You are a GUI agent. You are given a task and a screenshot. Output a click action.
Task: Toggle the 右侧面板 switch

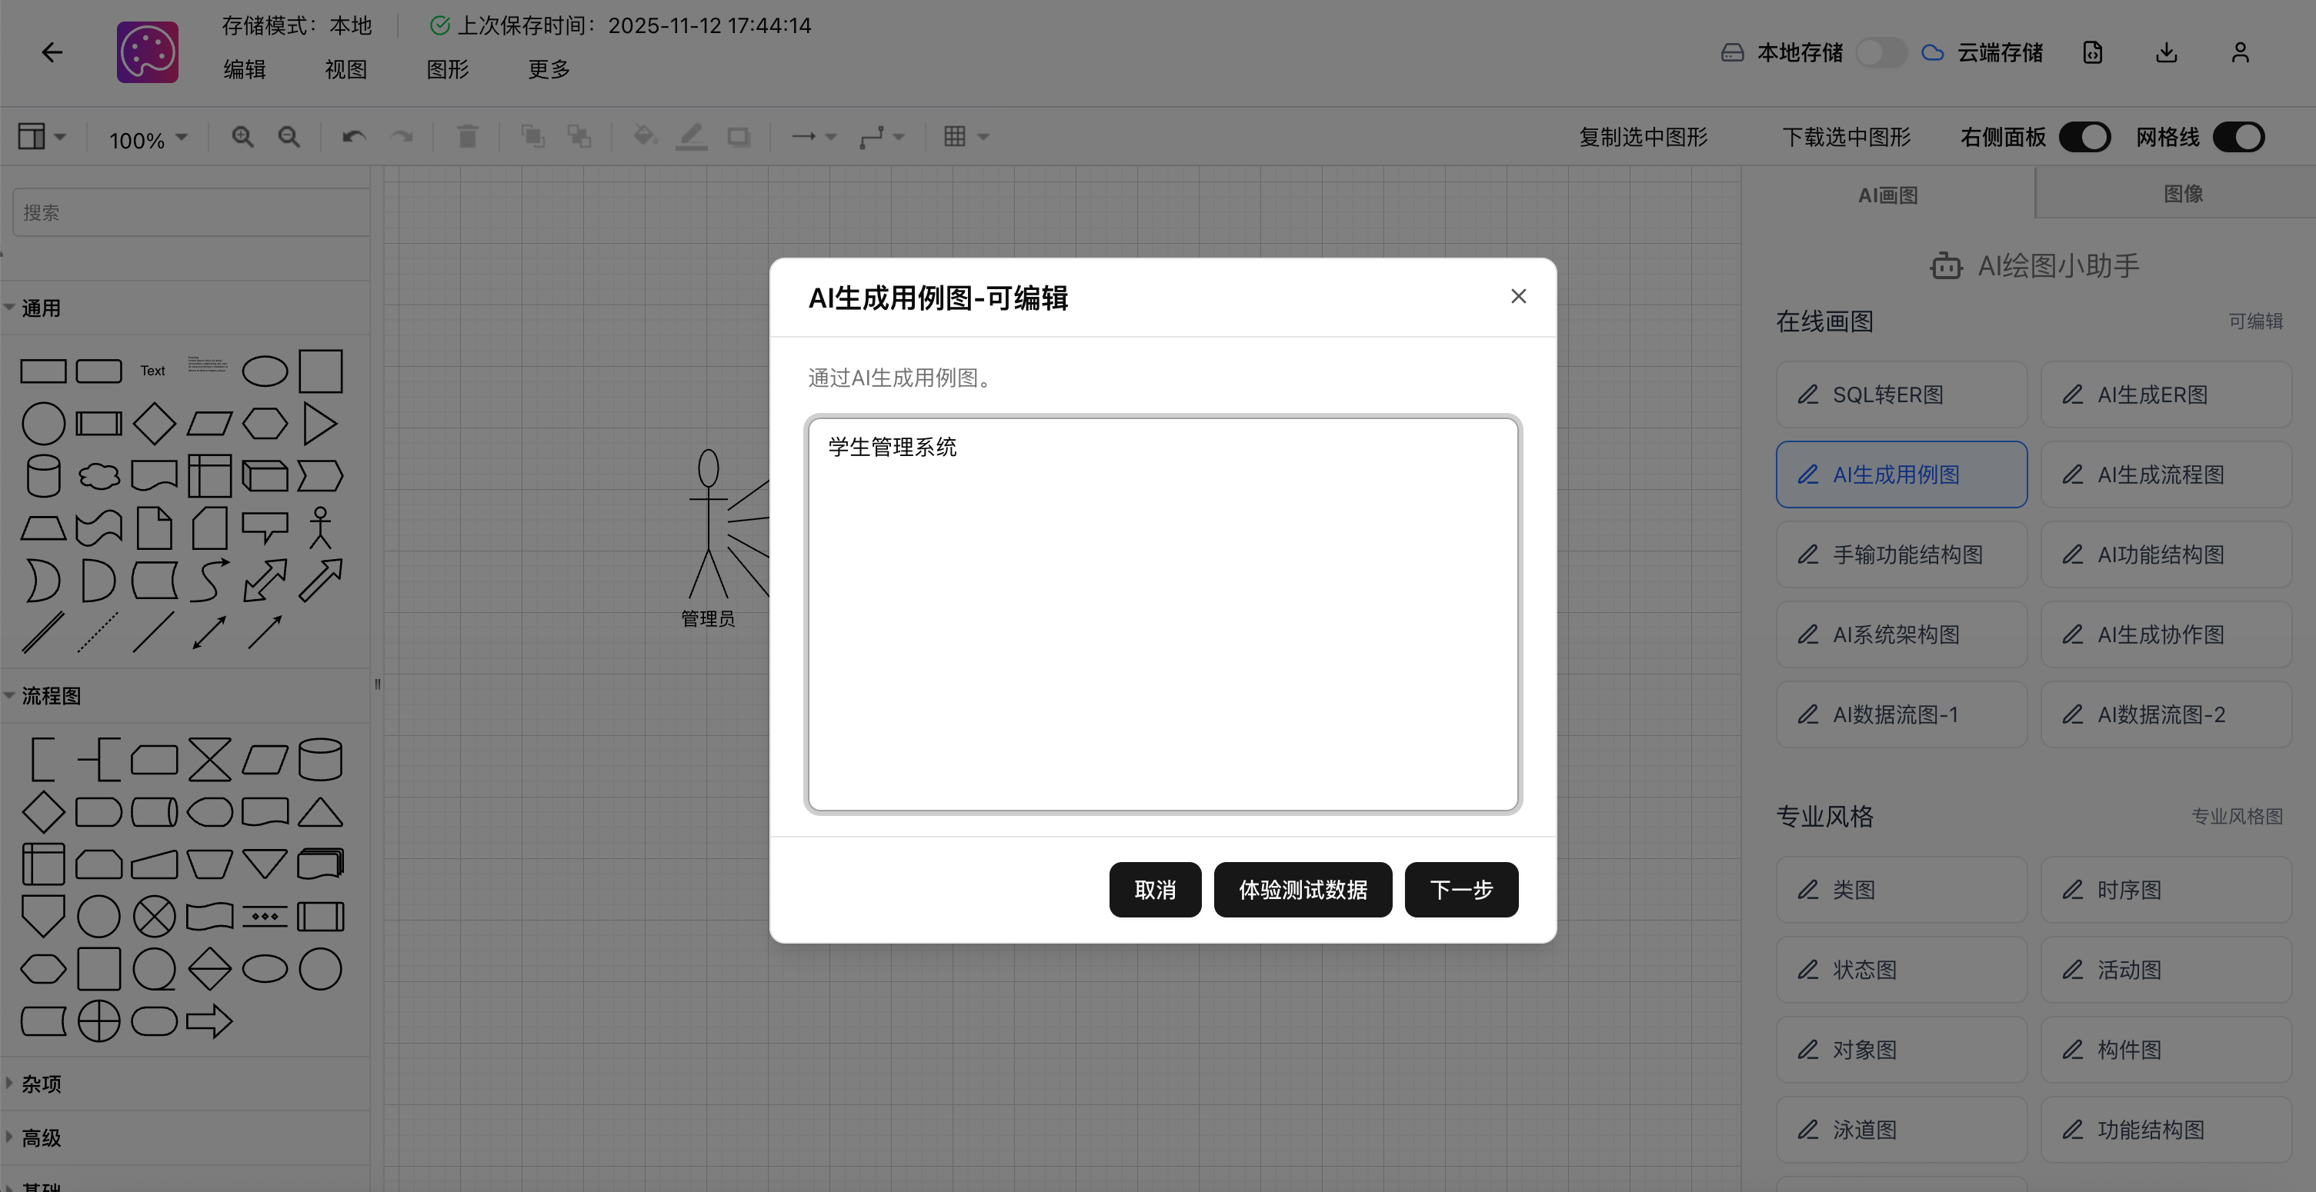[x=2084, y=138]
